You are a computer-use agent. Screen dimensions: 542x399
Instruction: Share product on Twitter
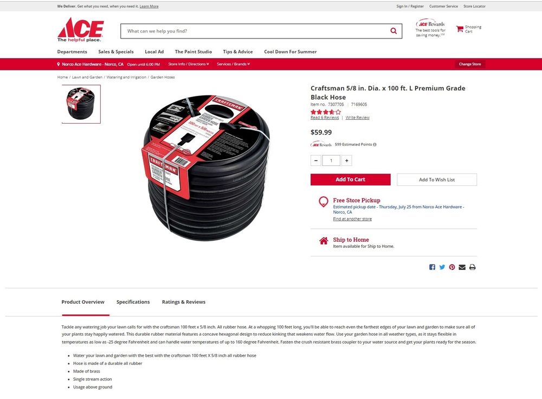click(x=442, y=267)
